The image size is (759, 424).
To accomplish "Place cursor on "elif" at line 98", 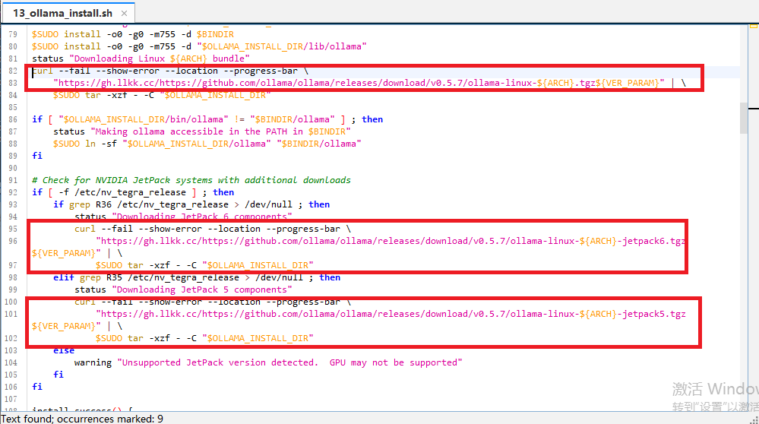I will pos(64,277).
